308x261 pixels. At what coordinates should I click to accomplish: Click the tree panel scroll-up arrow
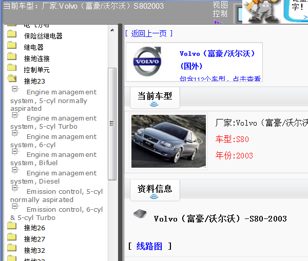[112, 30]
